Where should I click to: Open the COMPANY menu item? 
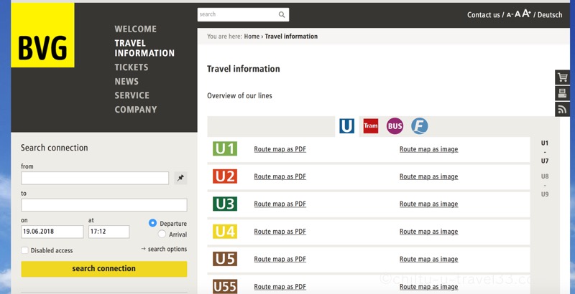pos(135,110)
